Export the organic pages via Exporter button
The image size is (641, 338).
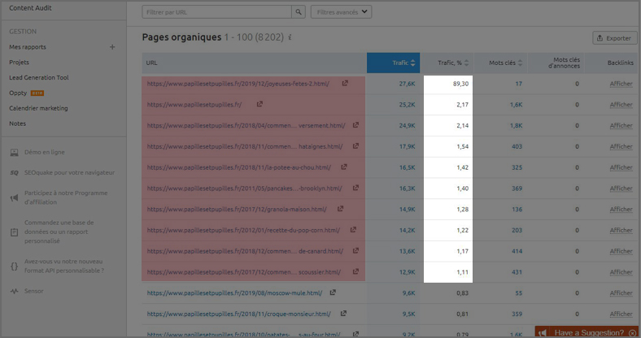click(614, 38)
